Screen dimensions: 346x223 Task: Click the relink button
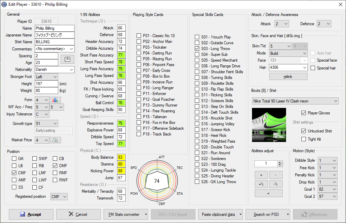pyautogui.click(x=288, y=77)
